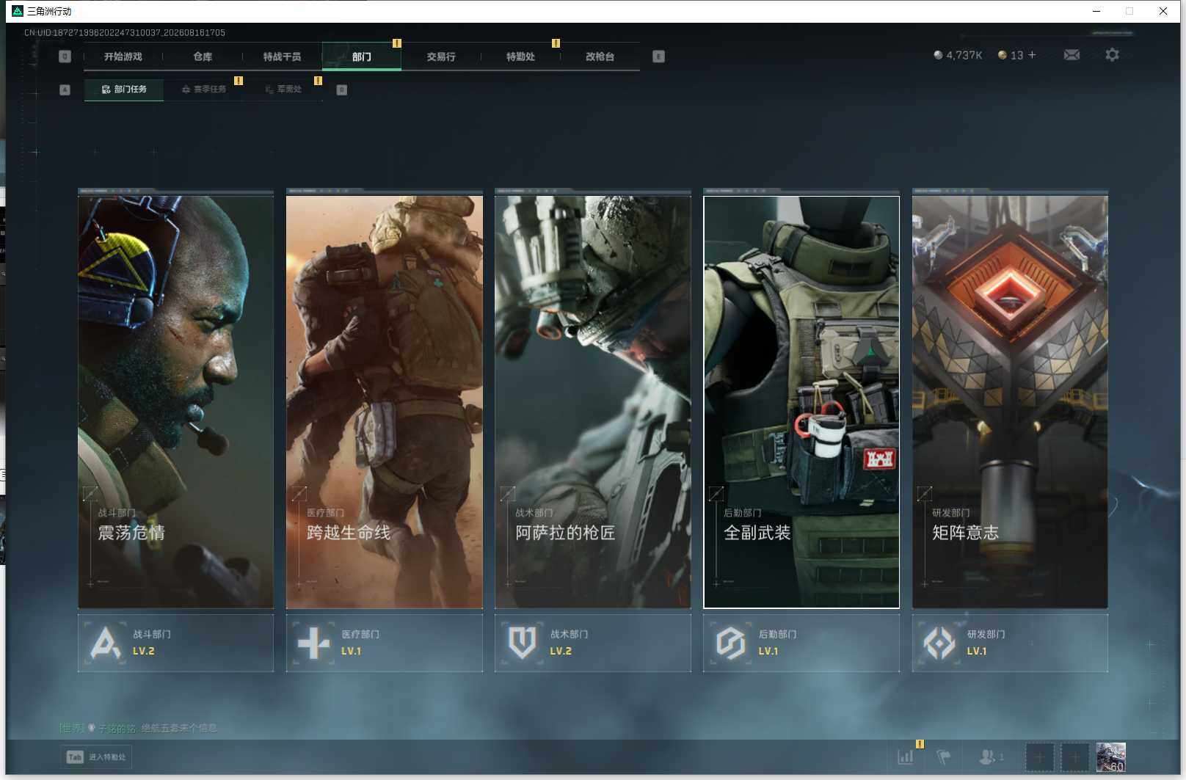Click the first empty squad slot plus
This screenshot has height=780, width=1186.
(x=1039, y=757)
